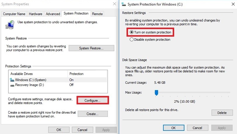Close the System Protection for Windows (C:) dialog
237x134 pixels.
[233, 4]
